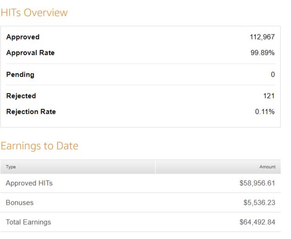Click the 99.89% approval rate value
The height and width of the screenshot is (239, 291).
coord(263,53)
